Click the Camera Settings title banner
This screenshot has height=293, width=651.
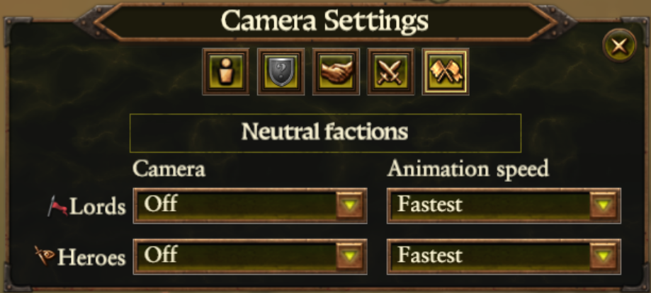(x=325, y=21)
